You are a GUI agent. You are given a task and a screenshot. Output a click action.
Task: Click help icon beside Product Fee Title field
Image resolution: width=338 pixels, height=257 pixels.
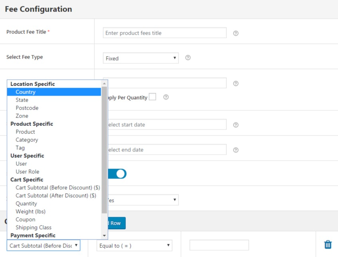[235, 33]
